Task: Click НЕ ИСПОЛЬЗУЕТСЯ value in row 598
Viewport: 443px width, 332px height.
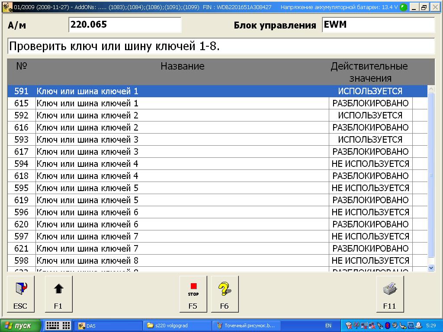Action: click(x=370, y=261)
